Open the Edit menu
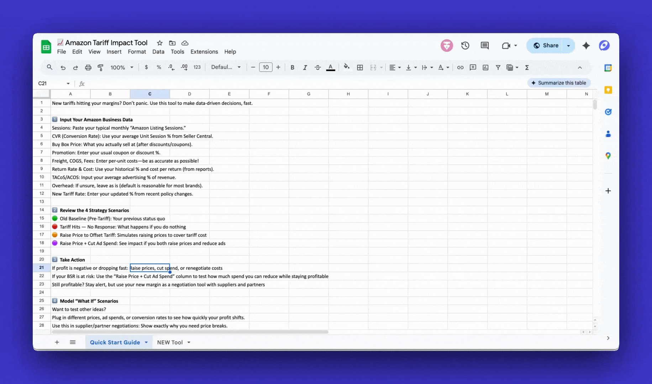 (x=77, y=52)
